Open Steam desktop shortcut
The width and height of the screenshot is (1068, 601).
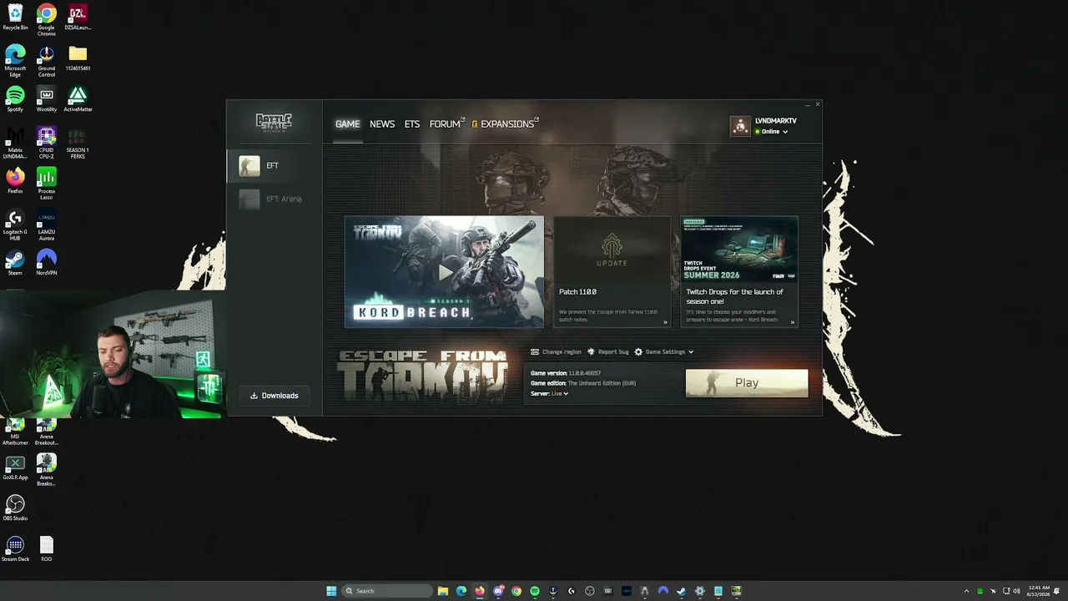15,263
